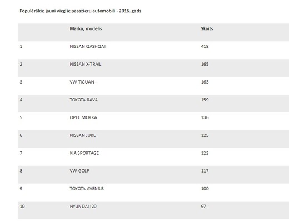Image resolution: width=289 pixels, height=221 pixels.
Task: Choose the VW GOLF row name
Action: [x=79, y=171]
